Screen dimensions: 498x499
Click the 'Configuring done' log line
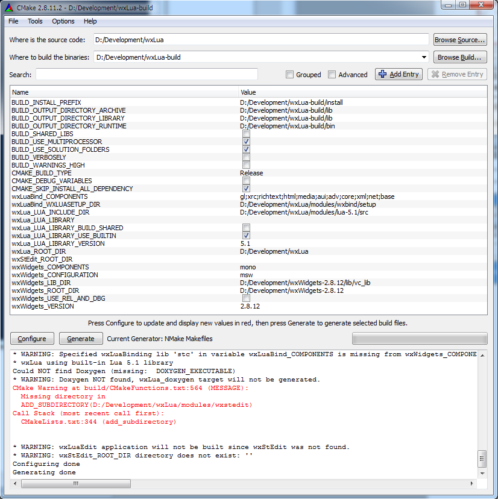46,464
